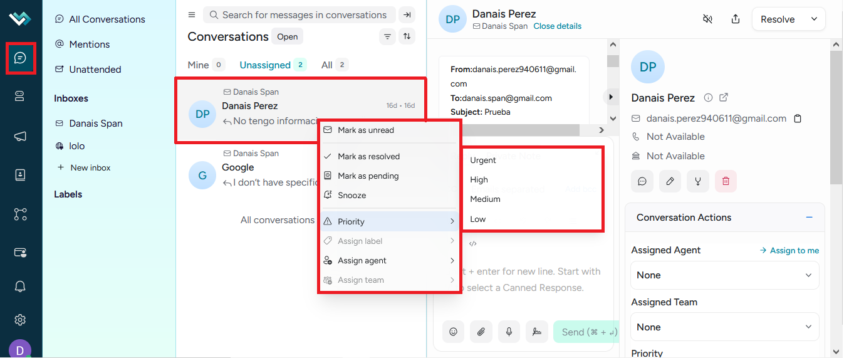Open the Captain bot icon in left rail
854x358 pixels.
[20, 96]
